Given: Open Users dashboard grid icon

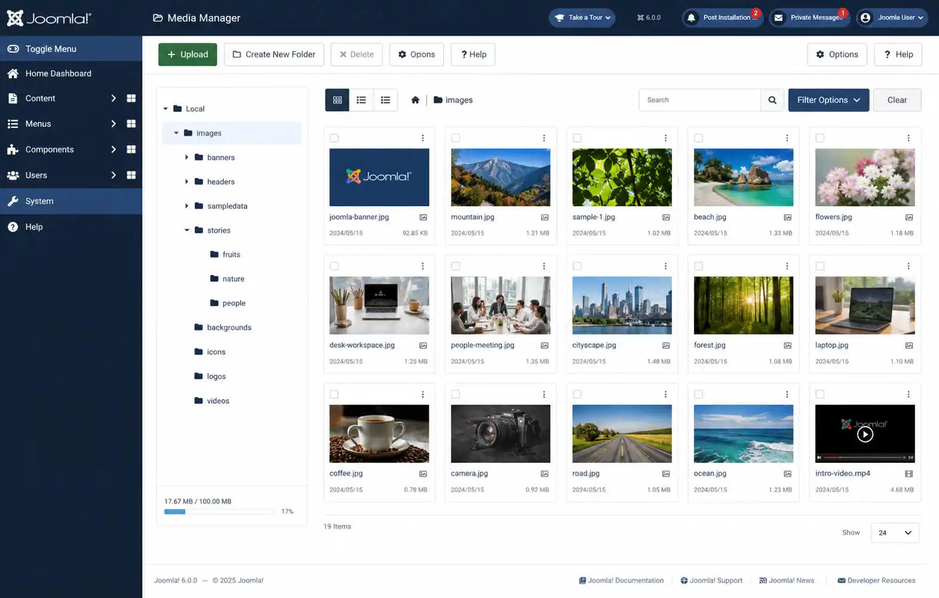Looking at the screenshot, I should click(131, 175).
